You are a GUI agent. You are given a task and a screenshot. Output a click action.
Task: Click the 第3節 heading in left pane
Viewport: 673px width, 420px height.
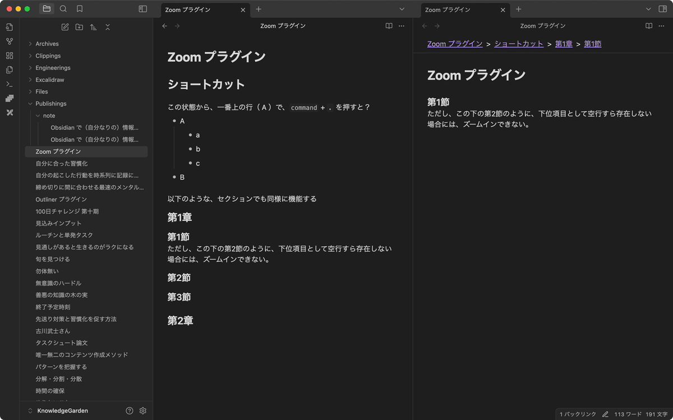179,297
